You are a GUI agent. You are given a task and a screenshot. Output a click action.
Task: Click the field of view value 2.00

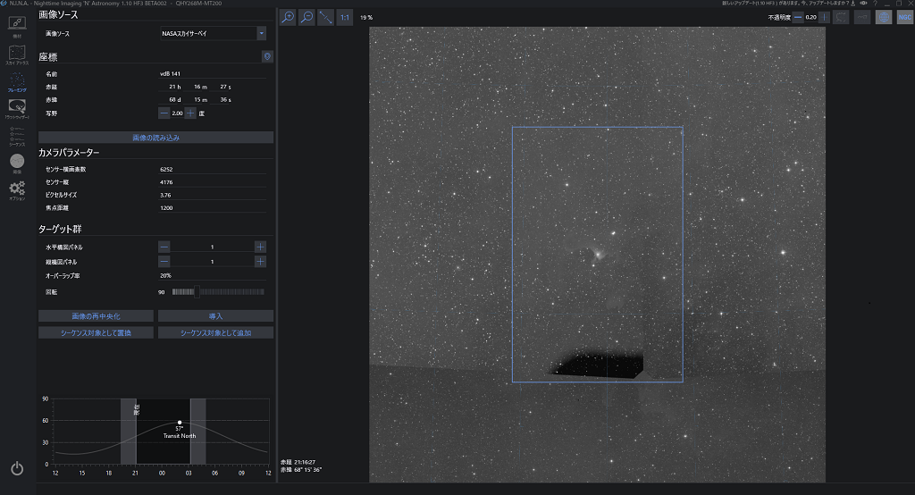point(178,113)
